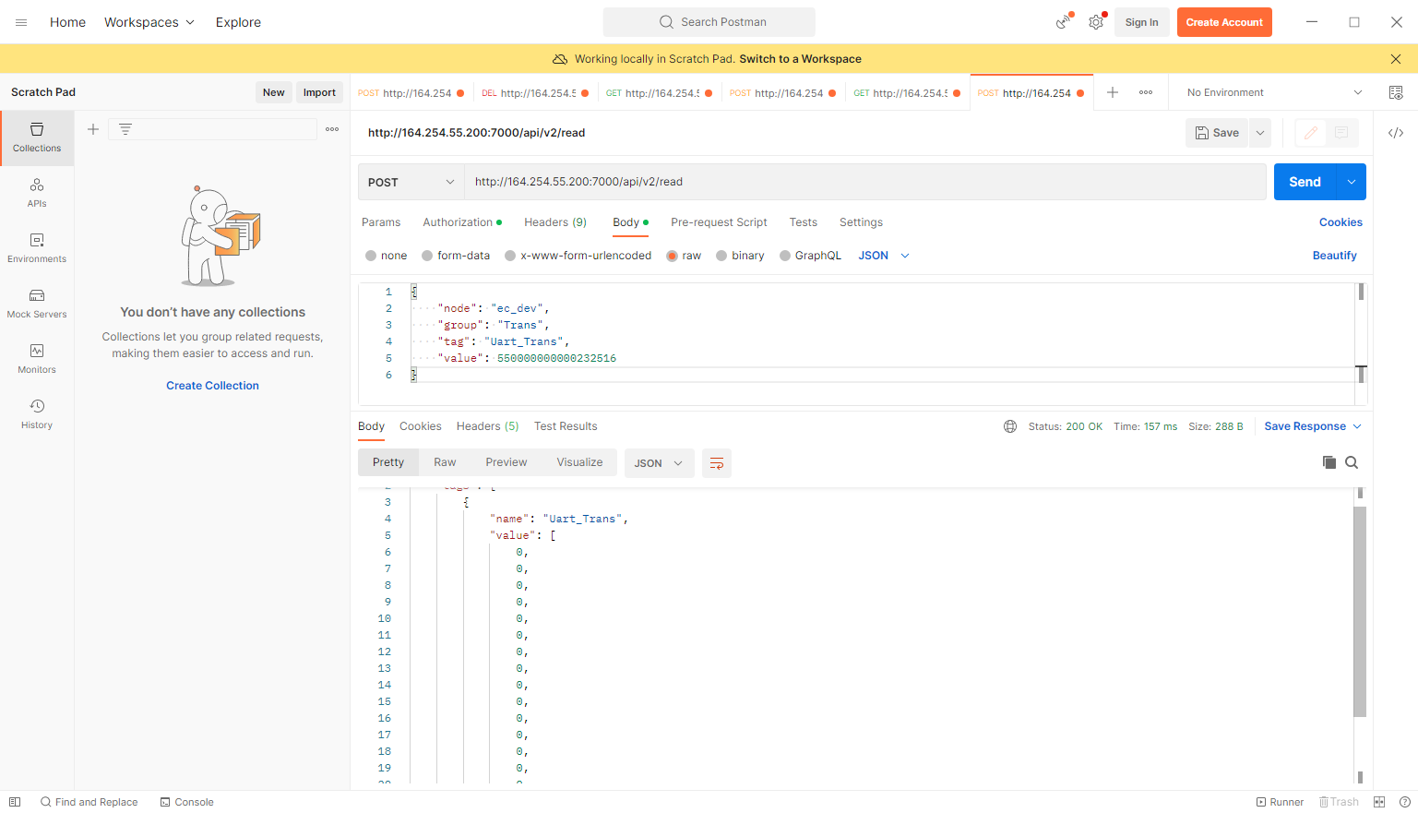Open APIs in the sidebar
Image resolution: width=1418 pixels, height=813 pixels.
(x=37, y=193)
